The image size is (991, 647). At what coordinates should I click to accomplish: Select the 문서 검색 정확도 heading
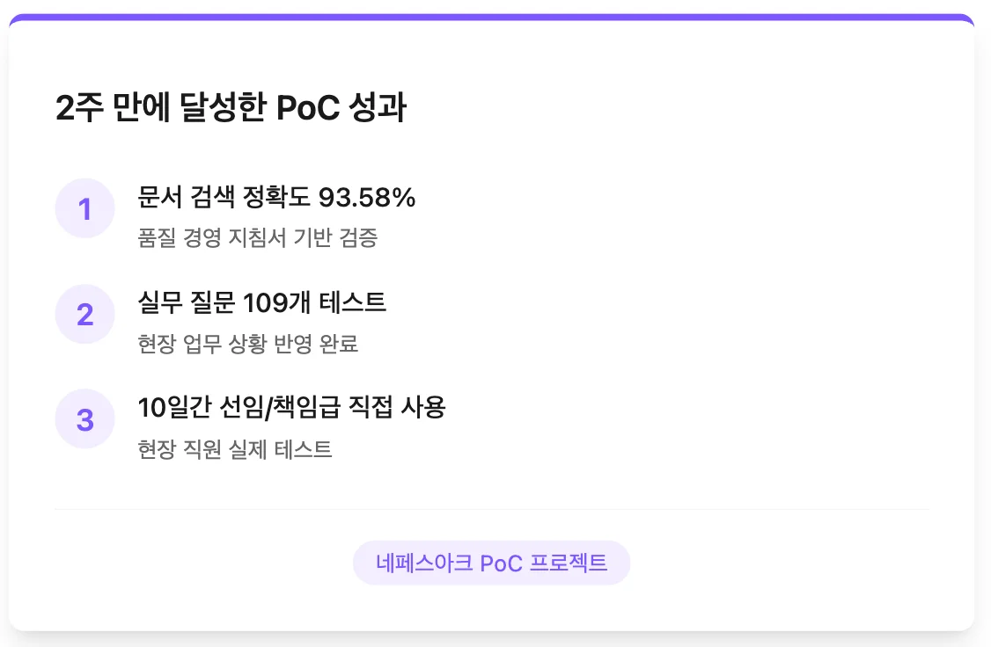click(x=224, y=198)
